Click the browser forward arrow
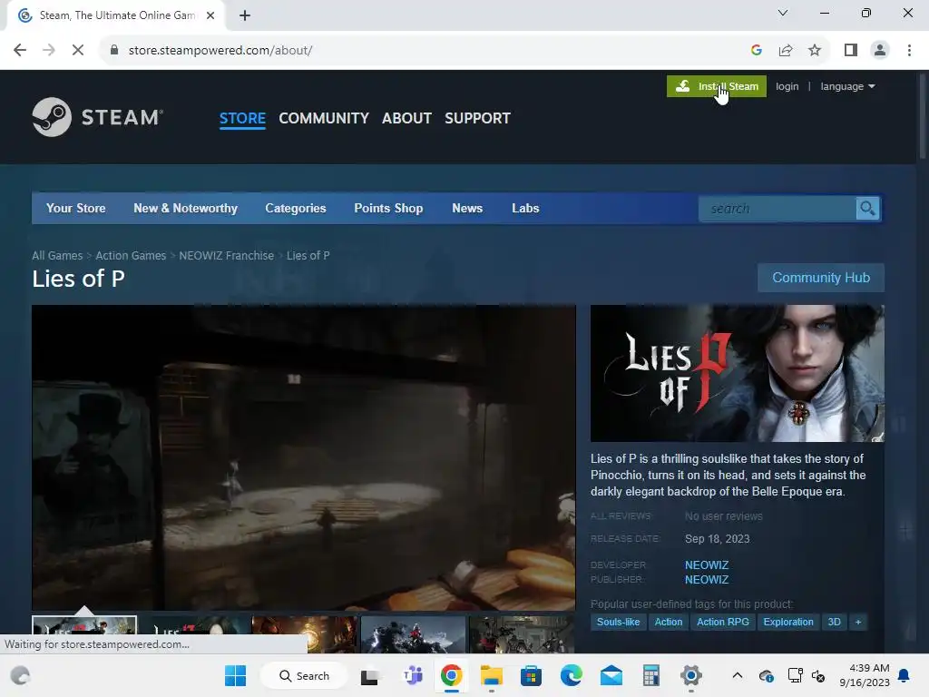 pyautogui.click(x=49, y=51)
